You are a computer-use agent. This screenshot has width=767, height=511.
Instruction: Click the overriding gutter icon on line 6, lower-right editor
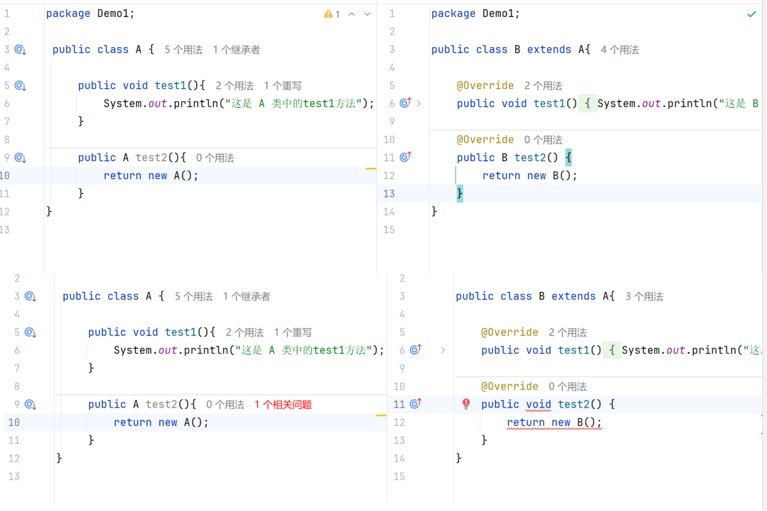[416, 350]
